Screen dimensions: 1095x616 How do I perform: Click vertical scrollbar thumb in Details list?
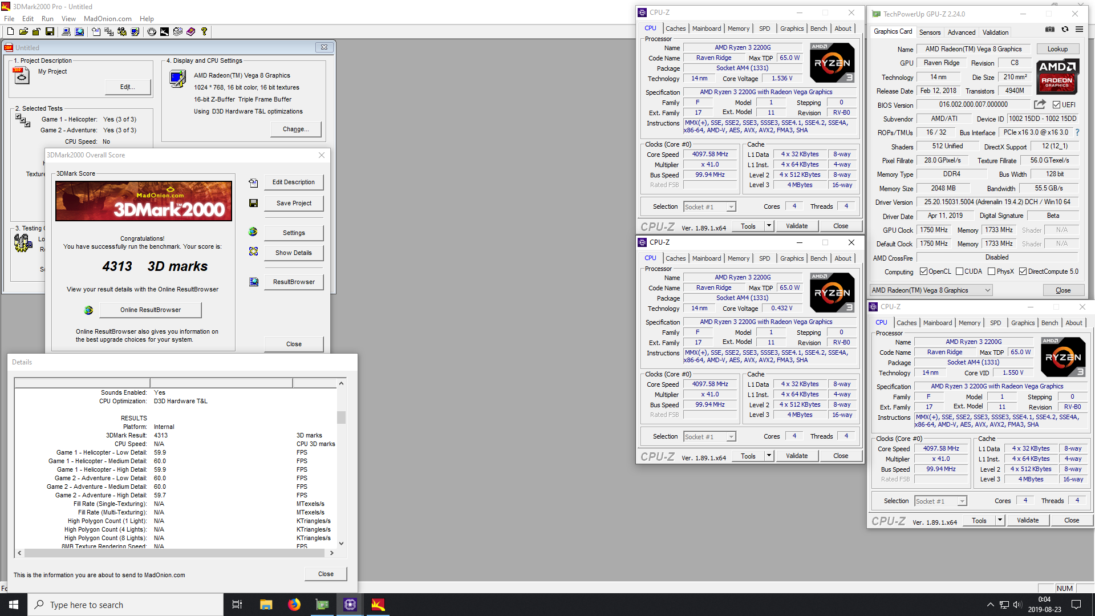341,418
